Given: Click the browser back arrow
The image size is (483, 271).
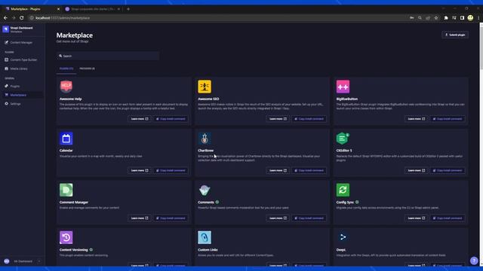Looking at the screenshot, I should pos(5,18).
